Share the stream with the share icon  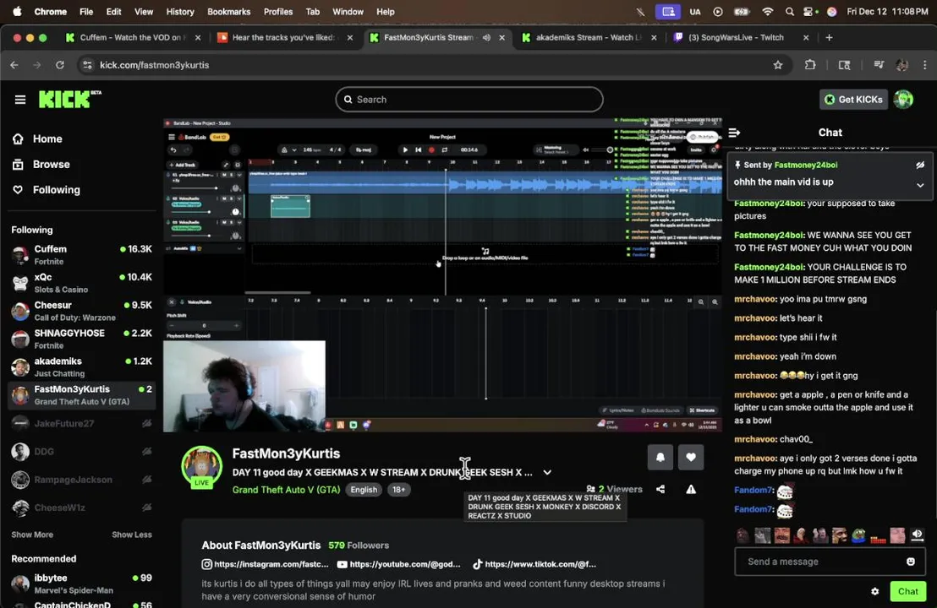point(660,489)
